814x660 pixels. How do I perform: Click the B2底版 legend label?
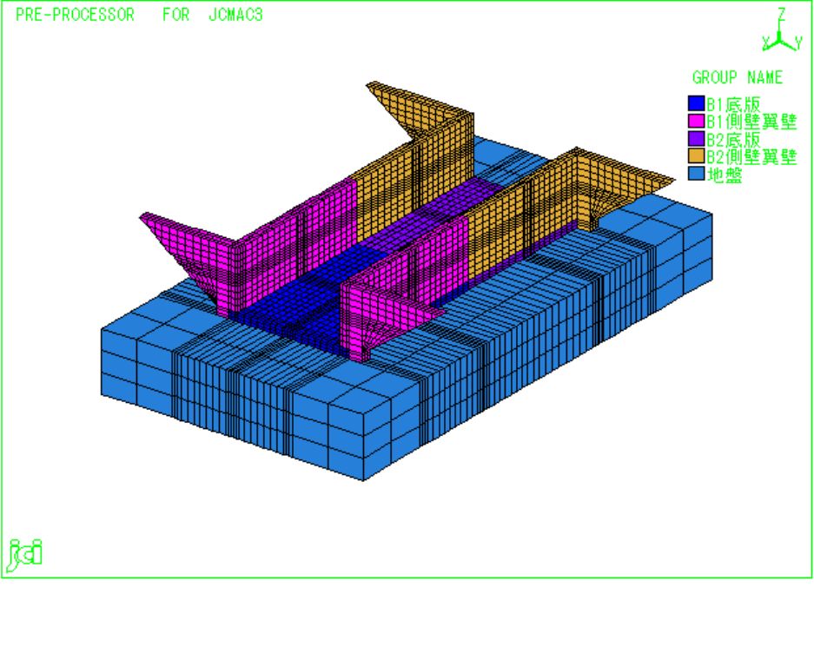click(x=733, y=139)
